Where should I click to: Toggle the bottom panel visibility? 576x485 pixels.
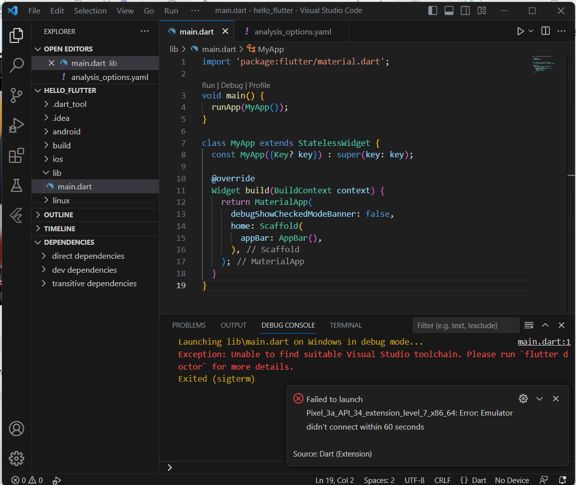click(449, 10)
